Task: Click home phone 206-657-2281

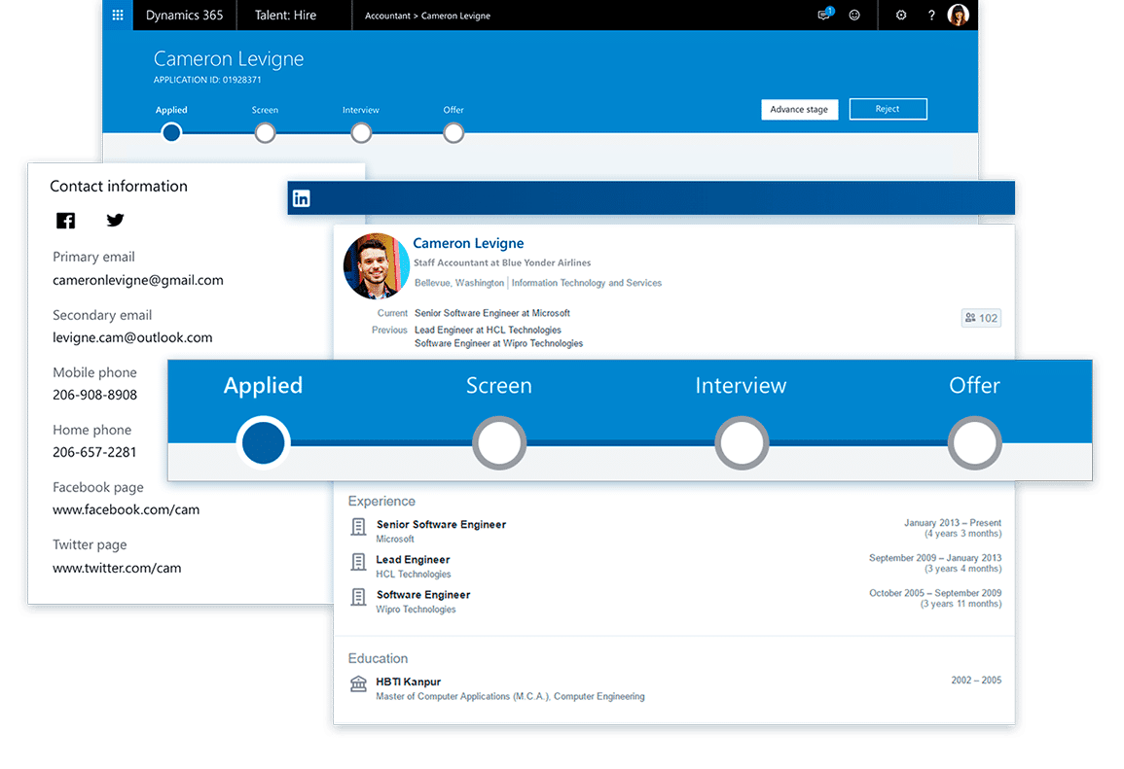Action: point(93,452)
